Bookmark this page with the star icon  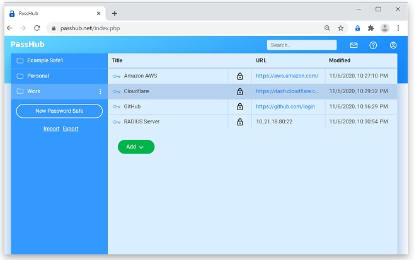341,28
